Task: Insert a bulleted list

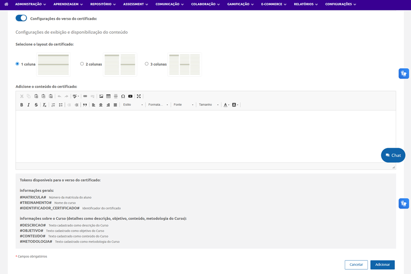Action: click(60, 105)
